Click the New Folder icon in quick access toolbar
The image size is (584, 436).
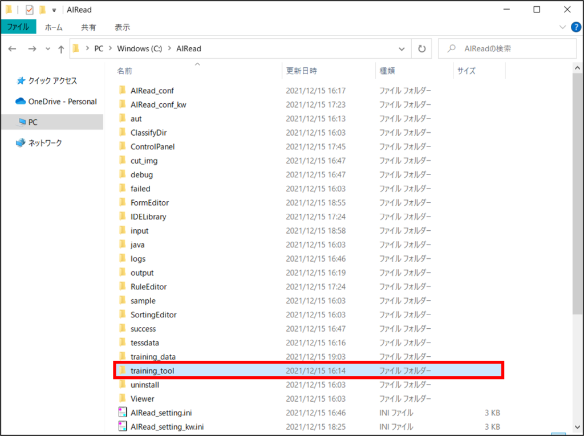pyautogui.click(x=42, y=10)
